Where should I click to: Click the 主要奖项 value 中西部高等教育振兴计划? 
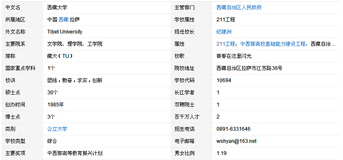(75, 153)
